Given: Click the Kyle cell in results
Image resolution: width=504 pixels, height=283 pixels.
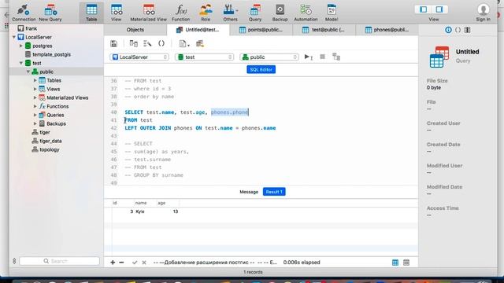Looking at the screenshot, I should [140, 211].
